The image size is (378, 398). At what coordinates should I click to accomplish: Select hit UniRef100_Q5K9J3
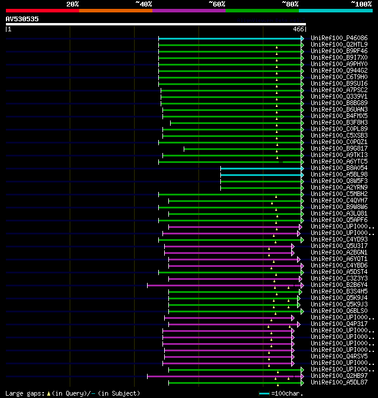[339, 304]
